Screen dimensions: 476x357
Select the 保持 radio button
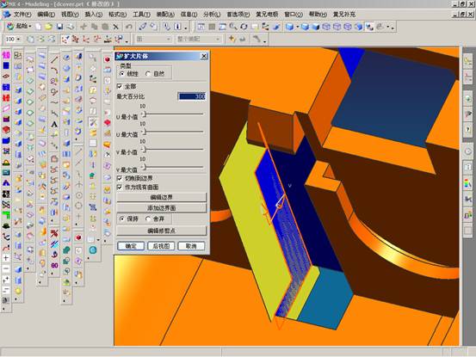122,219
